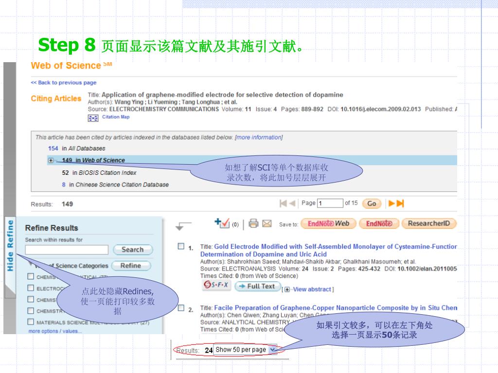Check the category box above MATERIALS SCIENCE
This screenshot has height=373, width=498.
coord(31,310)
